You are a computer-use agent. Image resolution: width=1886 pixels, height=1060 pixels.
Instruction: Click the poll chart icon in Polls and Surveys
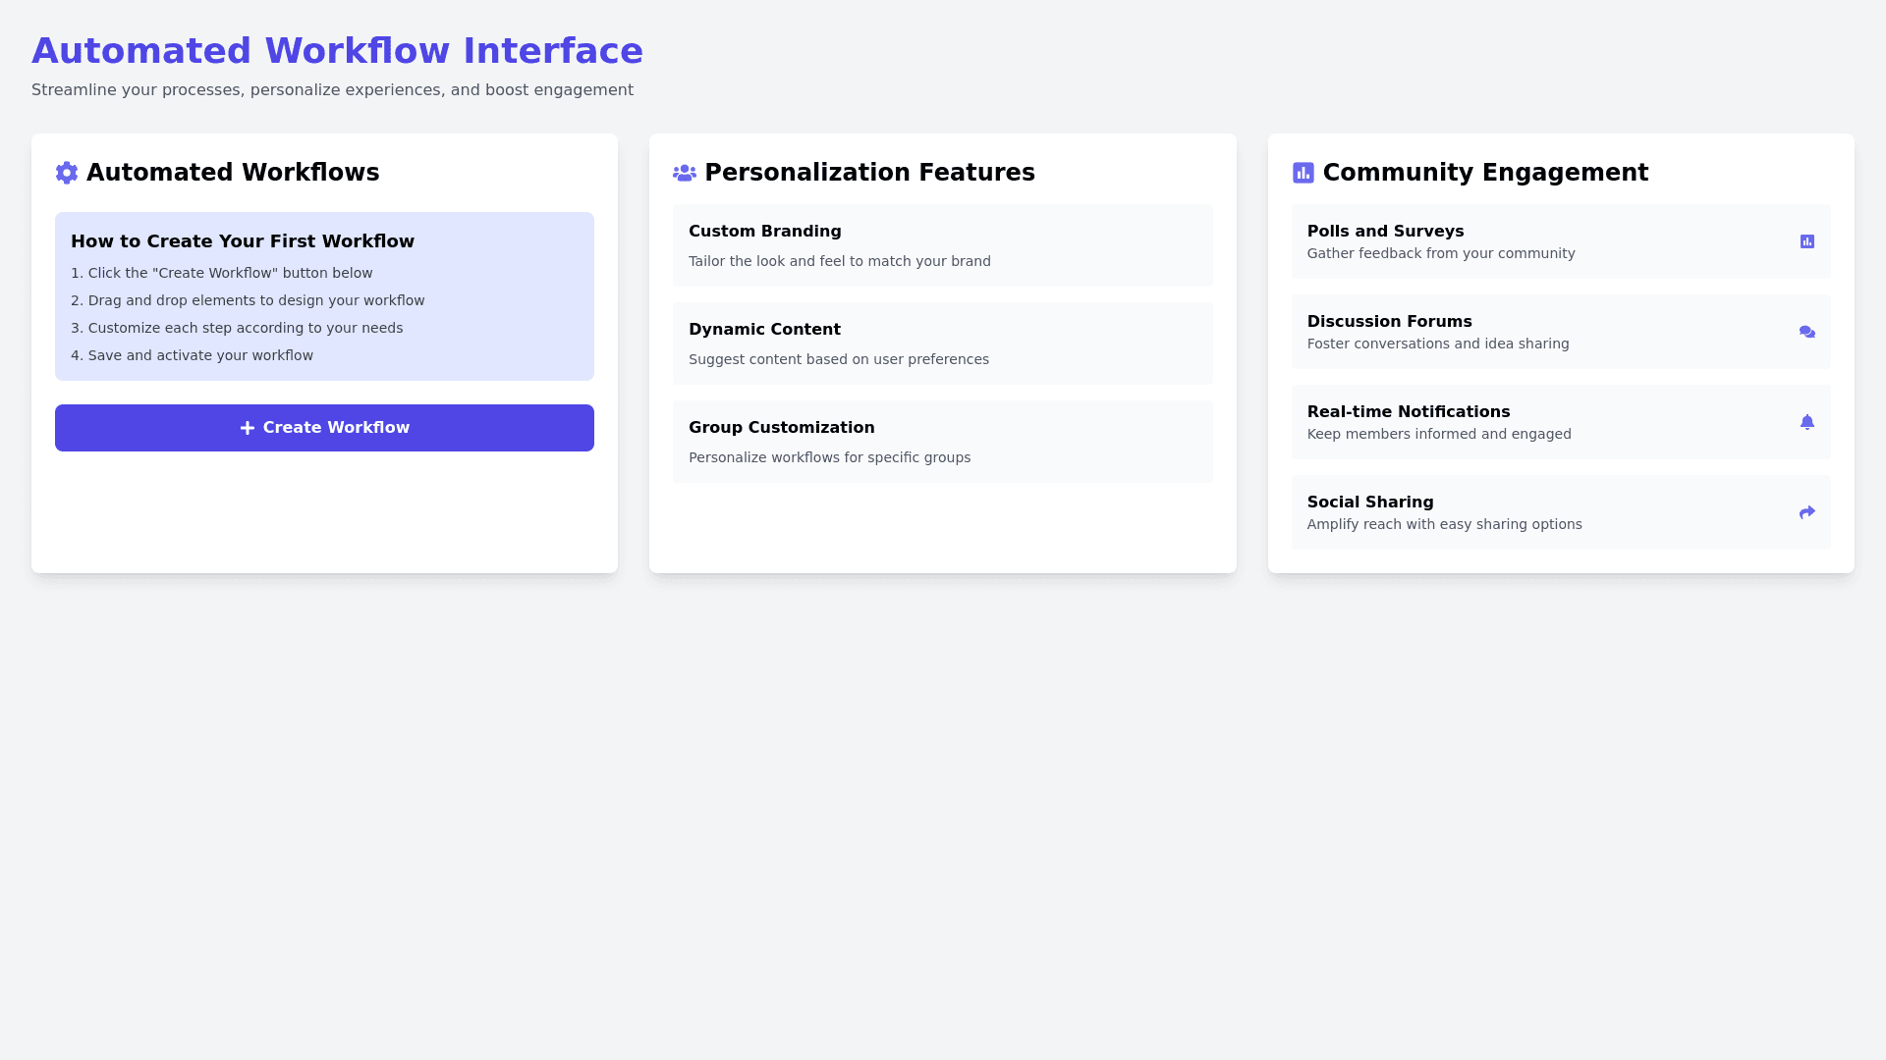1806,241
